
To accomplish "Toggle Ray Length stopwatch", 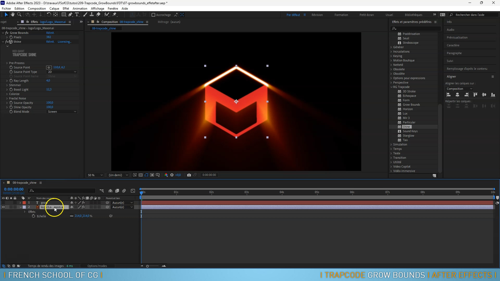I will (11, 81).
